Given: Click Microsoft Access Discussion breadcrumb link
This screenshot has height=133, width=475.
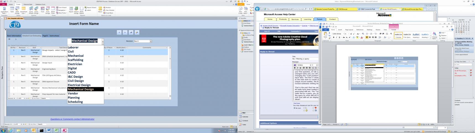Looking at the screenshot, I should [x=290, y=25].
